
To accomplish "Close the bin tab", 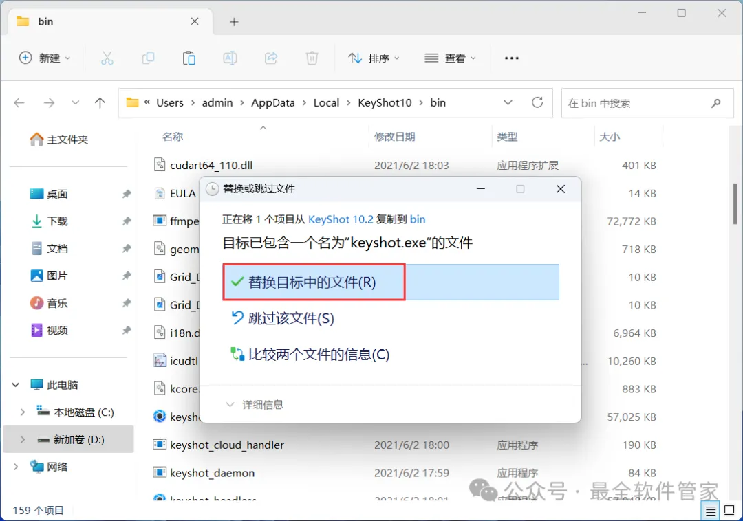I will pyautogui.click(x=195, y=21).
